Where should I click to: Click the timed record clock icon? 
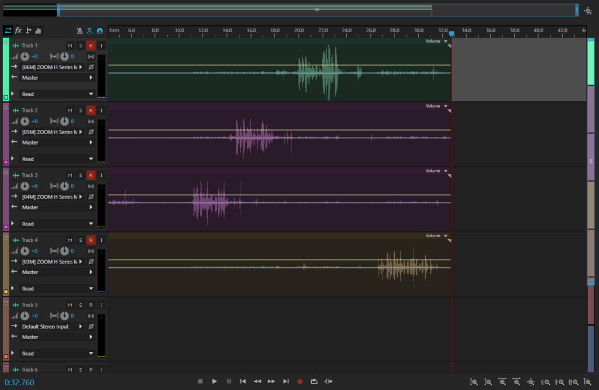pyautogui.click(x=89, y=30)
